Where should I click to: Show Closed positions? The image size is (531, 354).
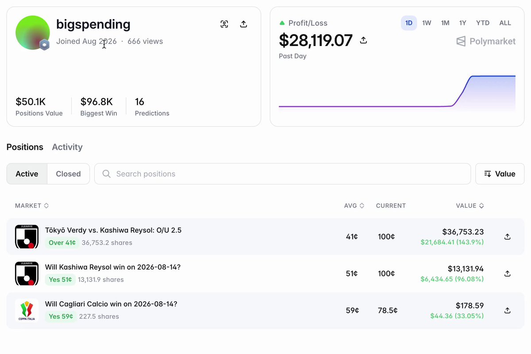68,174
